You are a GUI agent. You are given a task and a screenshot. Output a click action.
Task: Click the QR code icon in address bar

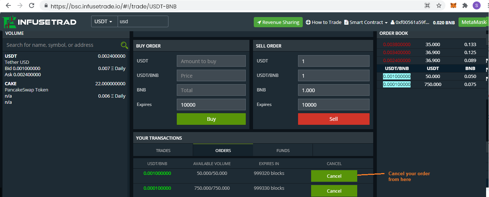[427, 5]
